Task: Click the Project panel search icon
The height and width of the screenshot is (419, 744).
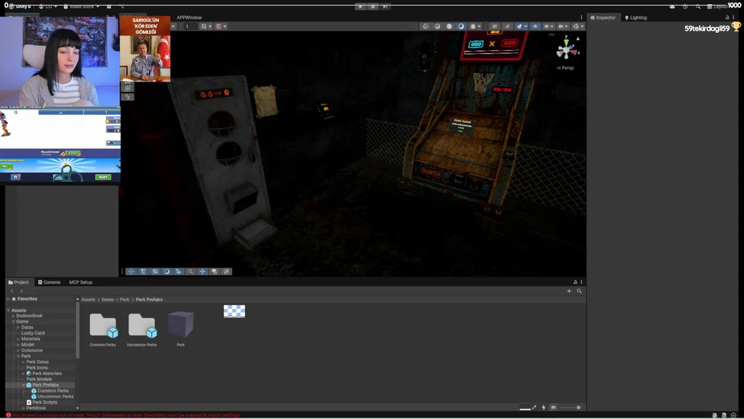Action: [579, 291]
